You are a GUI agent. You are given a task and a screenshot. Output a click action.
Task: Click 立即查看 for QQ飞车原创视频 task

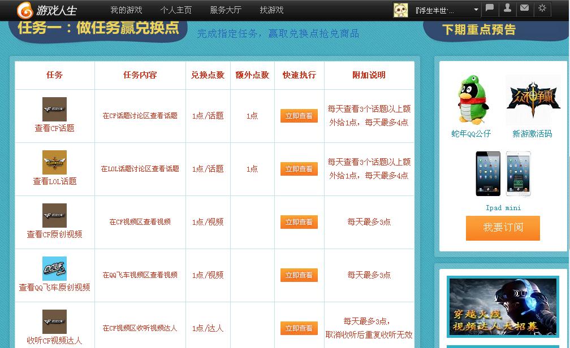click(x=299, y=275)
